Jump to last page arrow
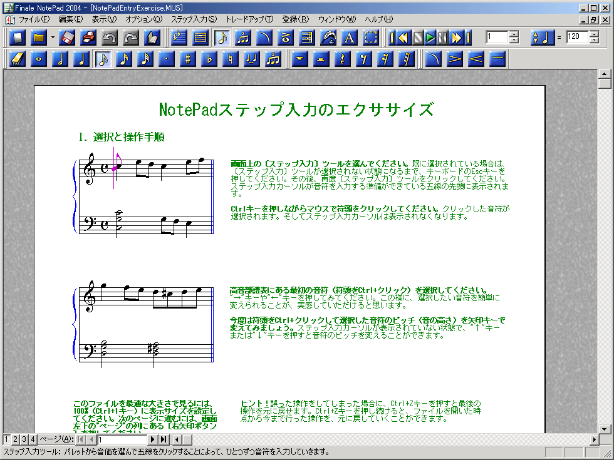The width and height of the screenshot is (614, 460). click(x=164, y=439)
